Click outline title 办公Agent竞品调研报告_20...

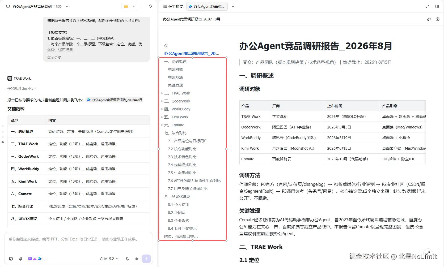192,53
